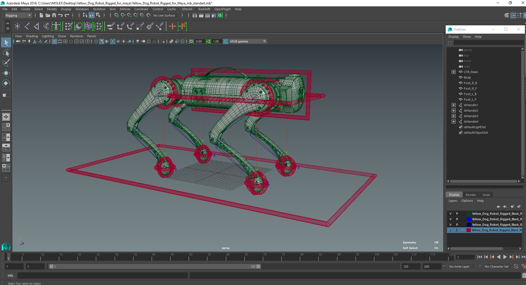Click the Create Joint shelf icon
This screenshot has height=285, width=526.
coord(27,26)
